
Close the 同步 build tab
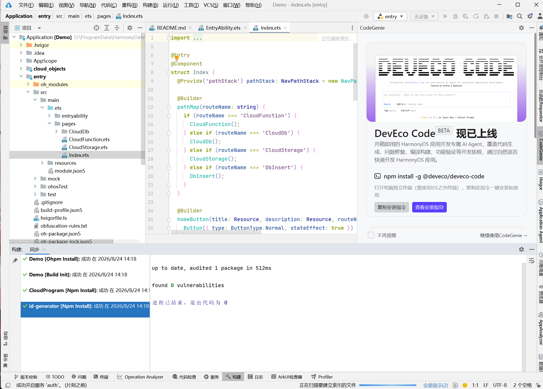(44, 249)
